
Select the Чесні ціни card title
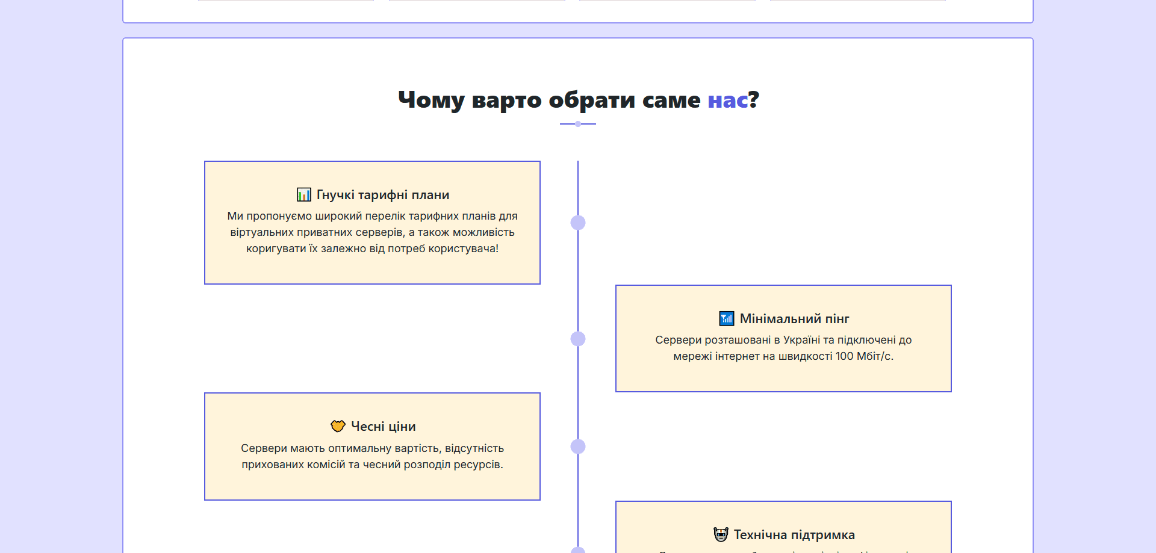pos(383,427)
